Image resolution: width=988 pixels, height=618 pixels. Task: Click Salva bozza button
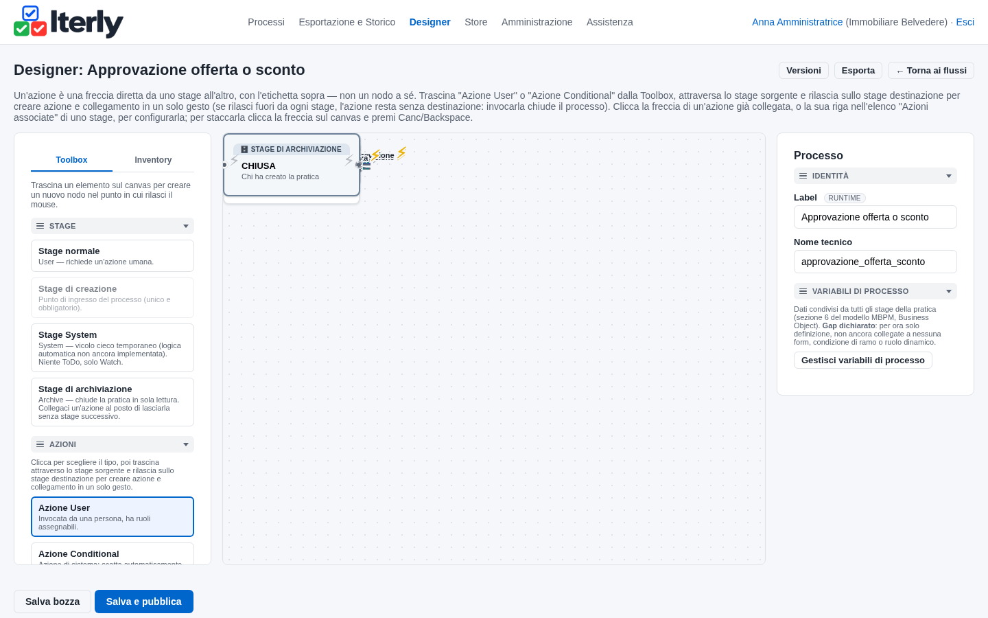52,602
